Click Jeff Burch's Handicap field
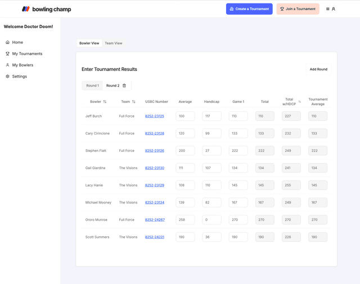Viewport: 360px width, 284px height. tap(211, 116)
